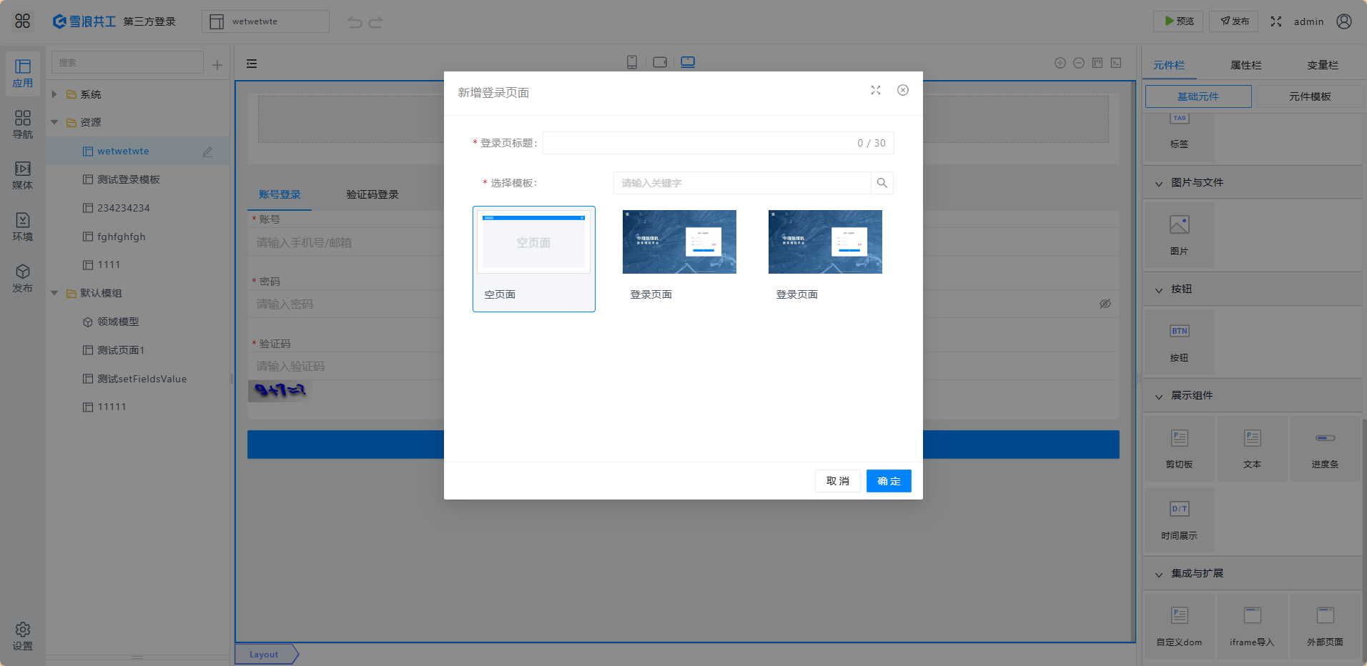1367x666 pixels.
Task: Open the console icon in canvas toolbar
Action: click(x=1116, y=63)
